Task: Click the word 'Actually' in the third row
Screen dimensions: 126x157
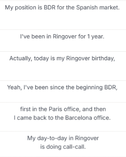Action: [x=21, y=58]
